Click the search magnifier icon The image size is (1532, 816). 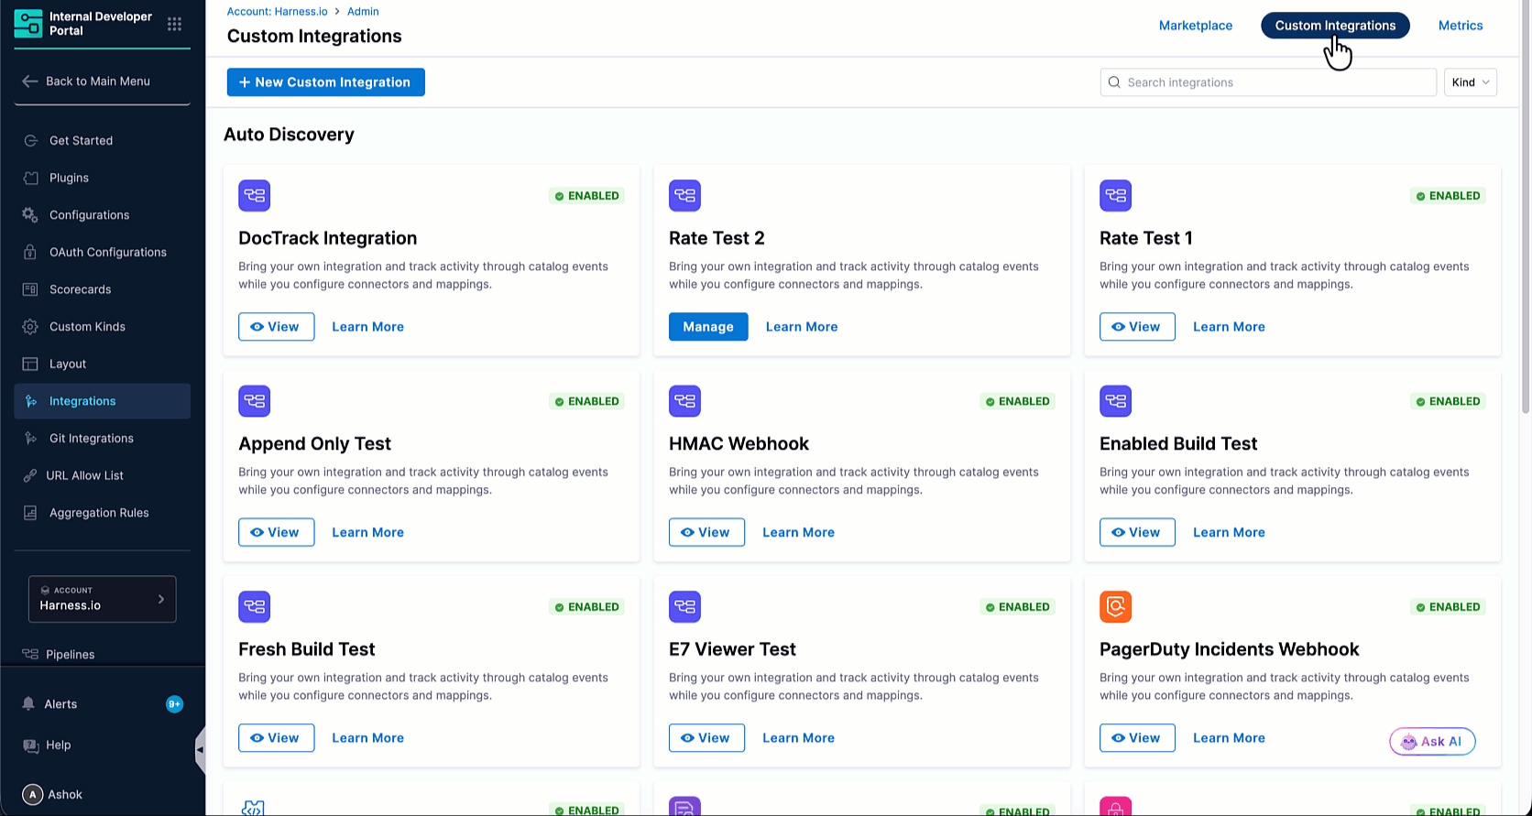pyautogui.click(x=1114, y=82)
